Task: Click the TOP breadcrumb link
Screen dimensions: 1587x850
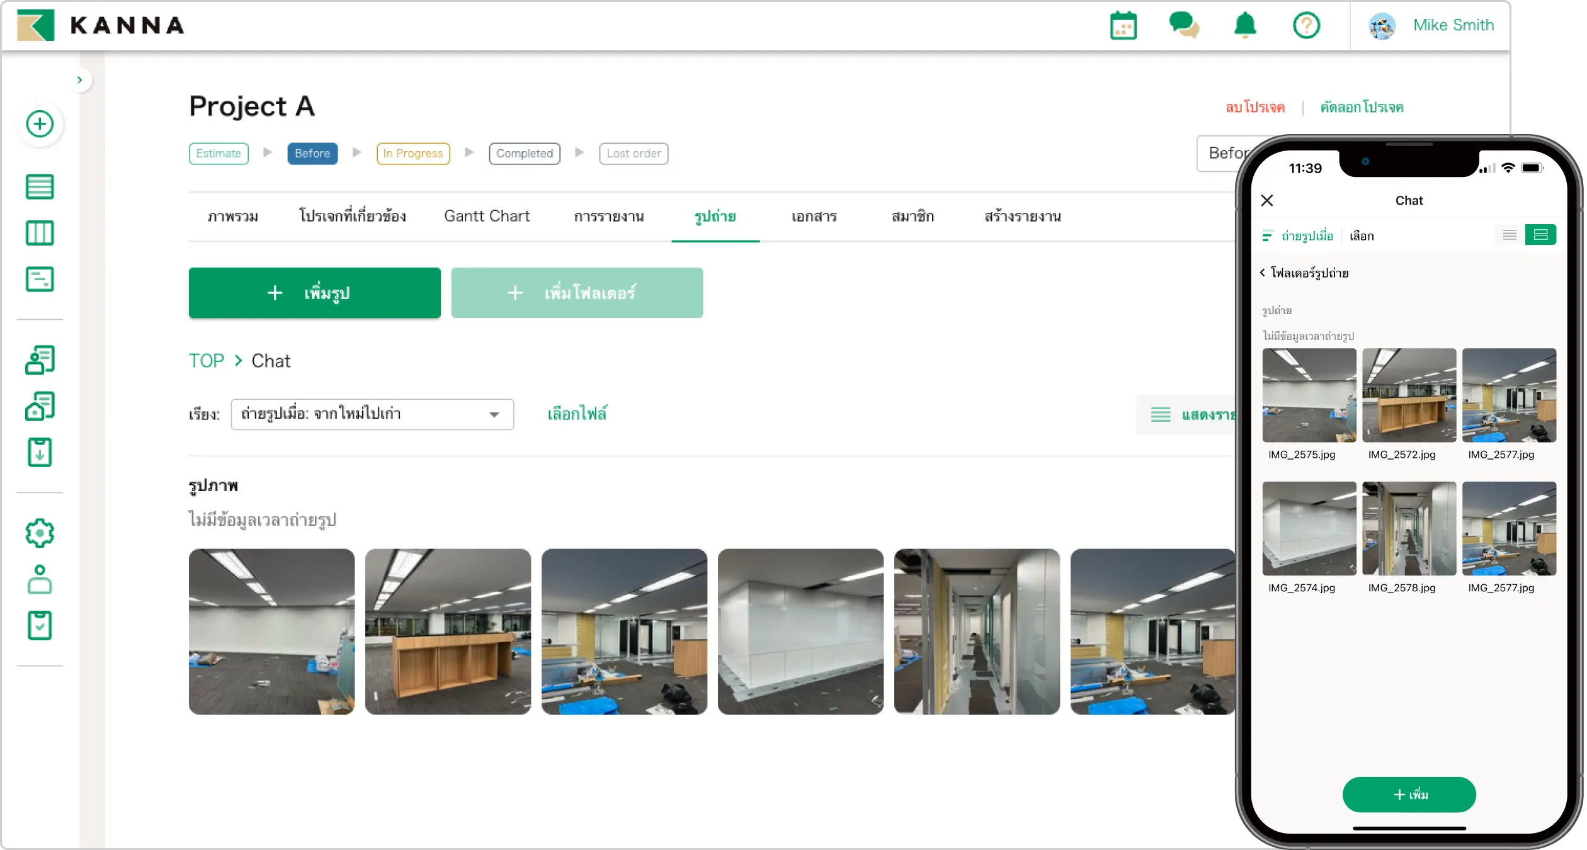Action: click(206, 361)
